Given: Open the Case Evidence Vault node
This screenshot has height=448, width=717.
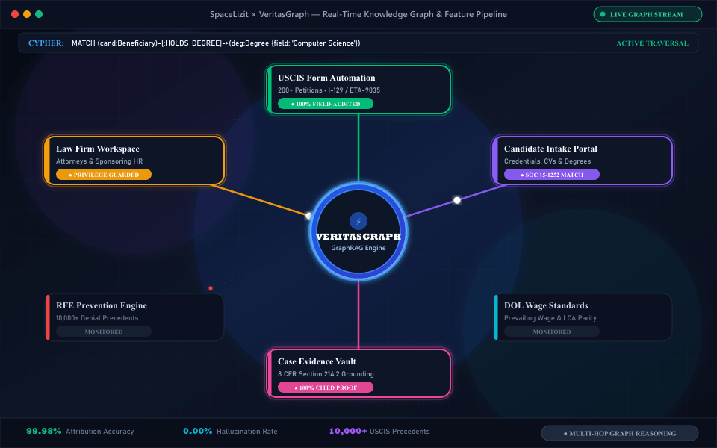Looking at the screenshot, I should pos(358,373).
